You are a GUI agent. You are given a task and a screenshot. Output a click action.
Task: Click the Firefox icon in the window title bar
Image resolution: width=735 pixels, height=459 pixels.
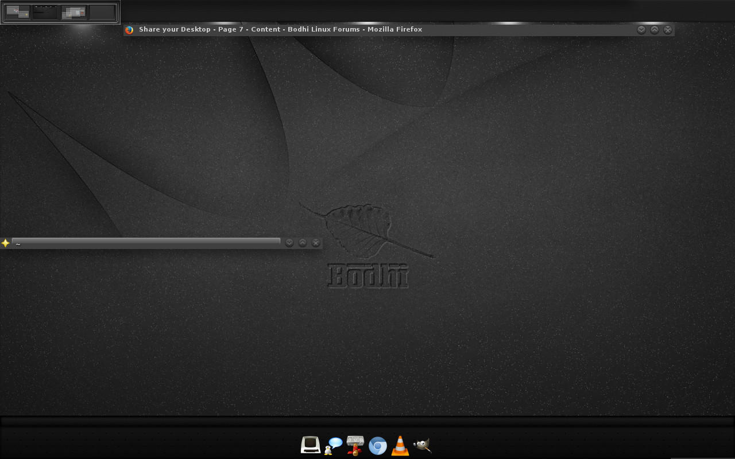point(129,30)
